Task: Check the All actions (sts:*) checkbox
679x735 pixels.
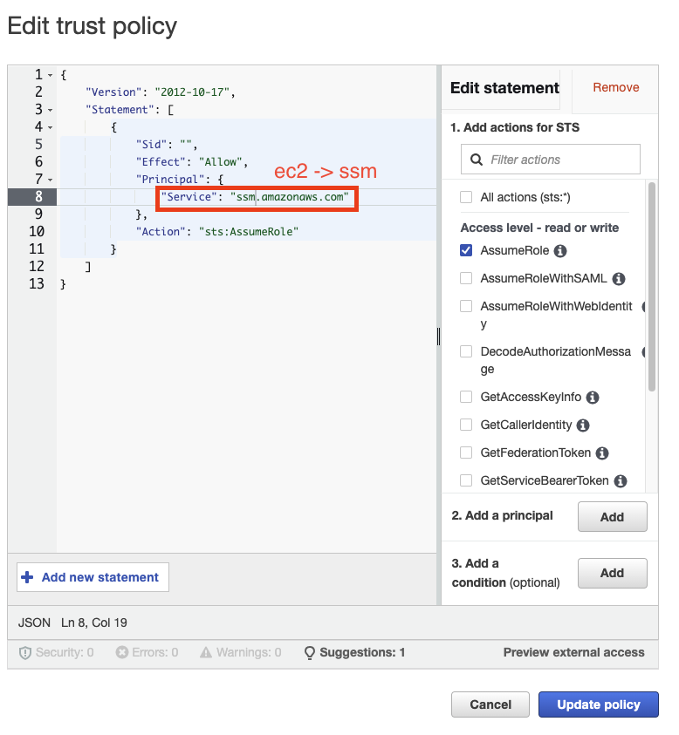Action: pos(466,197)
